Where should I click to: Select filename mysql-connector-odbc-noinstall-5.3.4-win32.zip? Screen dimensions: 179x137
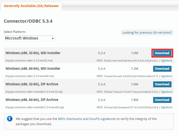click(34, 92)
